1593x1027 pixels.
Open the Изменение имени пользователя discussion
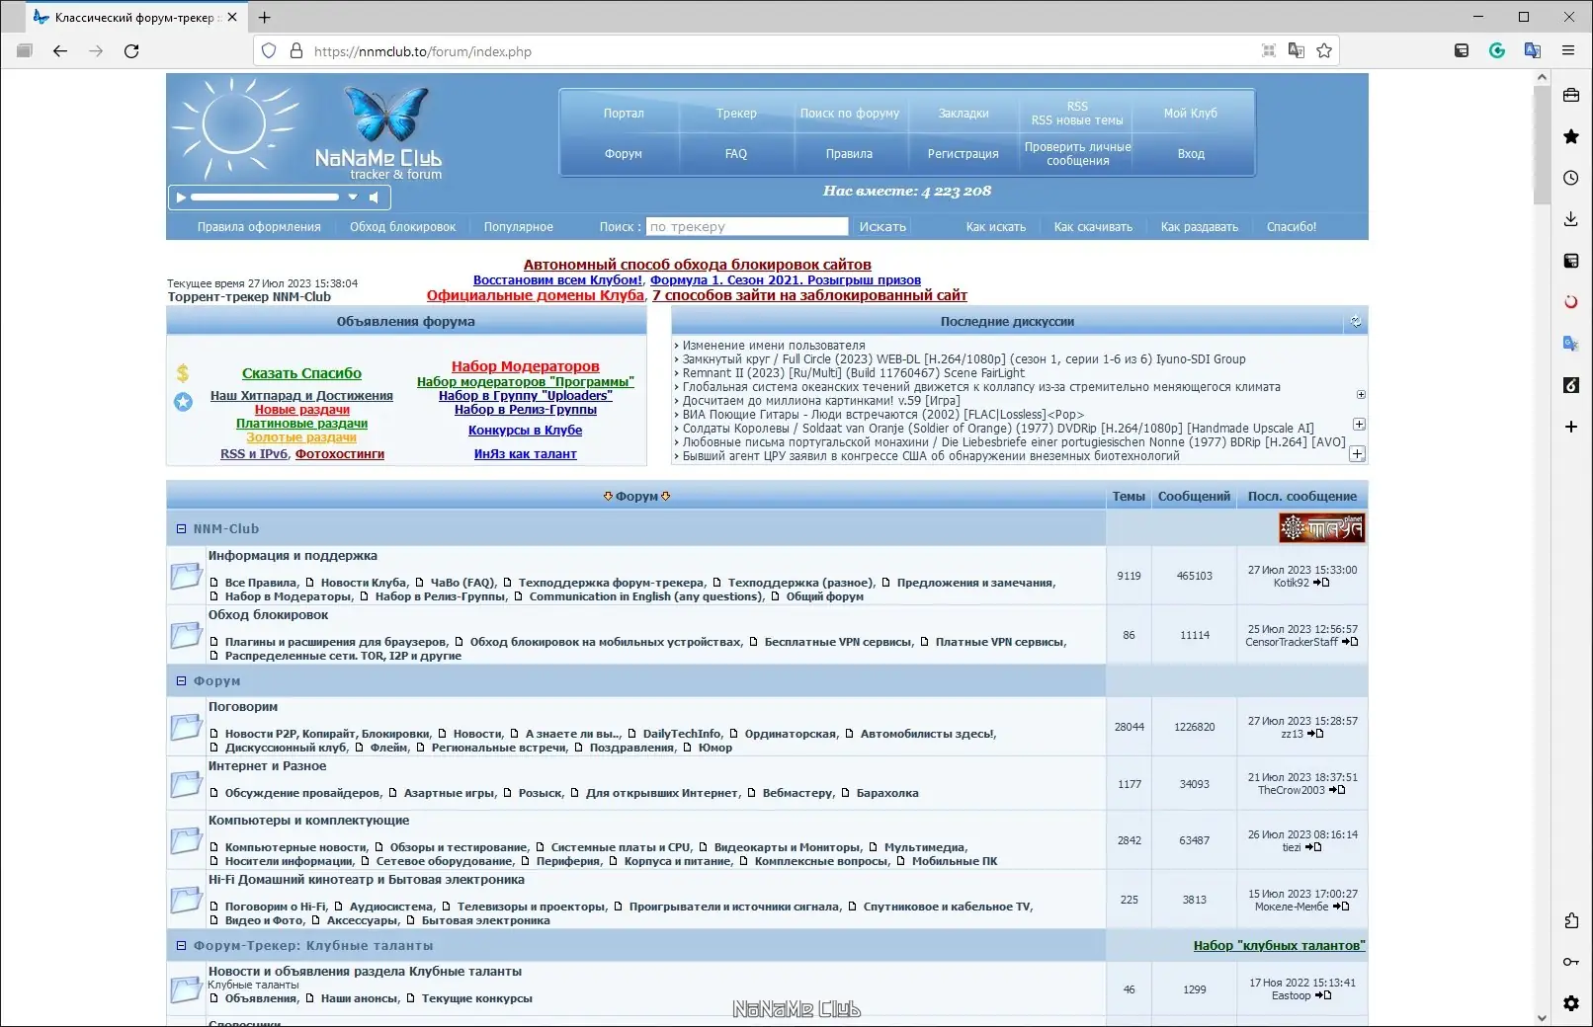[x=774, y=346]
